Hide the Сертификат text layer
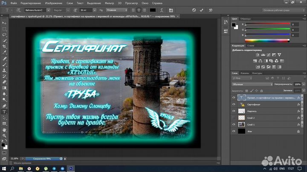The height and width of the screenshot is (172, 307). [234, 104]
